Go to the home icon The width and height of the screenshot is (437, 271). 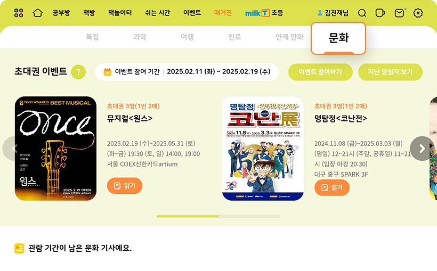38,13
